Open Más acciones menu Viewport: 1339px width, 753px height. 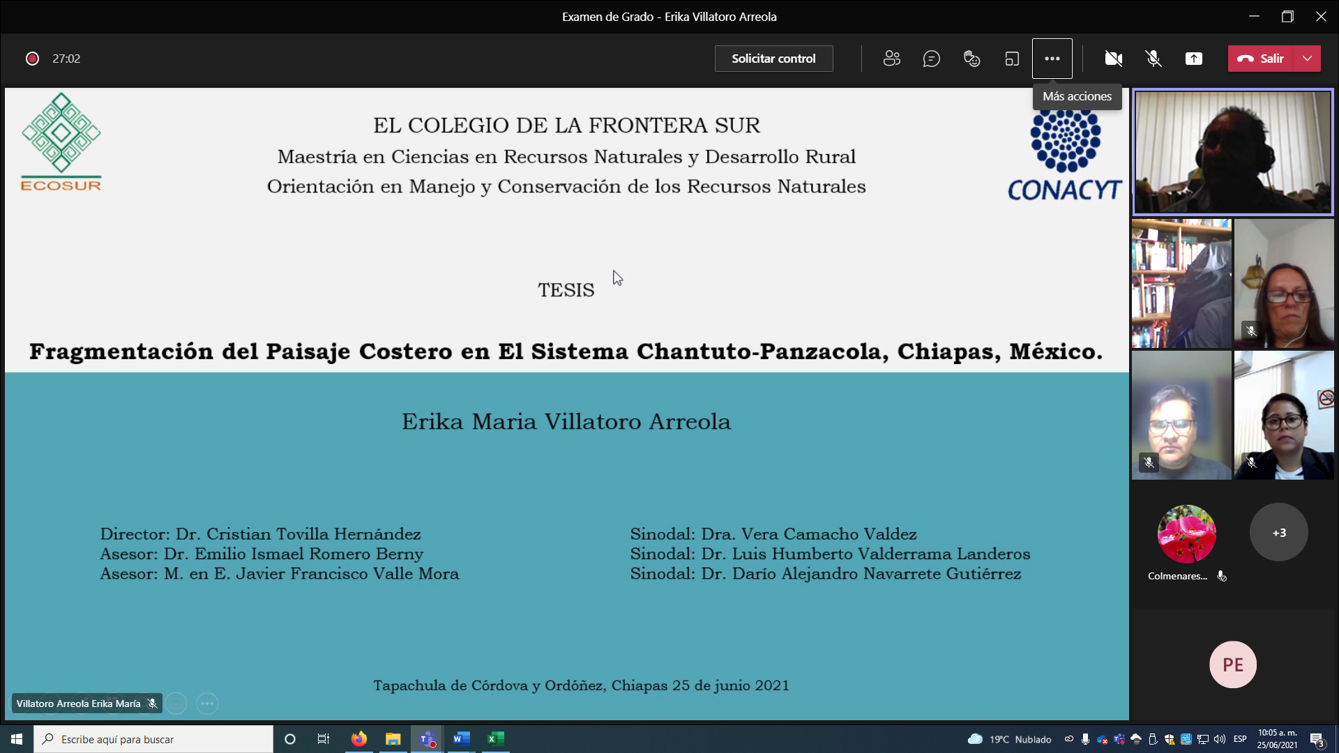[x=1053, y=59]
